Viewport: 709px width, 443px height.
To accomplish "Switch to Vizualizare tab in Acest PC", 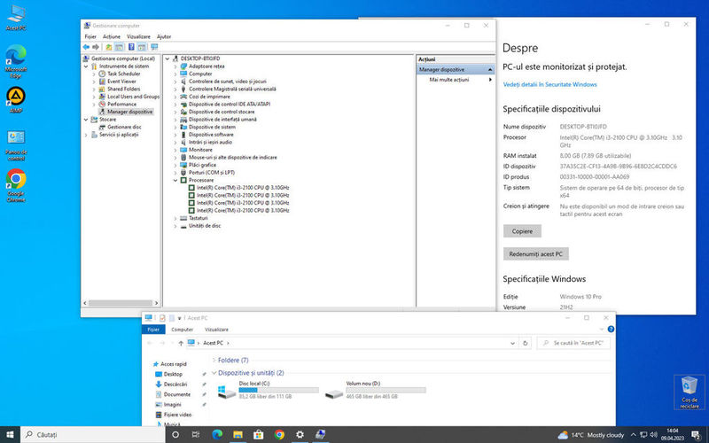I will click(216, 330).
